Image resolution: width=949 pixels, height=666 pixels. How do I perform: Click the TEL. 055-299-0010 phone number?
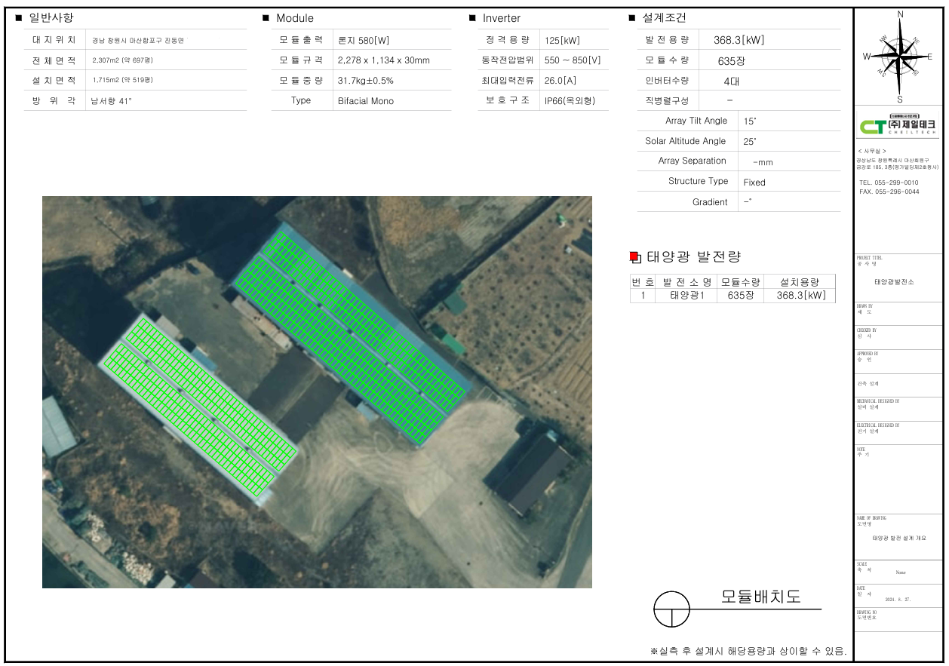(x=889, y=183)
